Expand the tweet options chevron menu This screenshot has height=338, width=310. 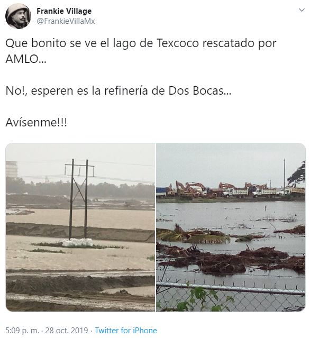click(302, 10)
